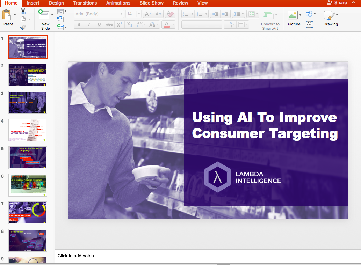Open the font size 14 box
Screen dimensions: 361x265
click(133, 14)
